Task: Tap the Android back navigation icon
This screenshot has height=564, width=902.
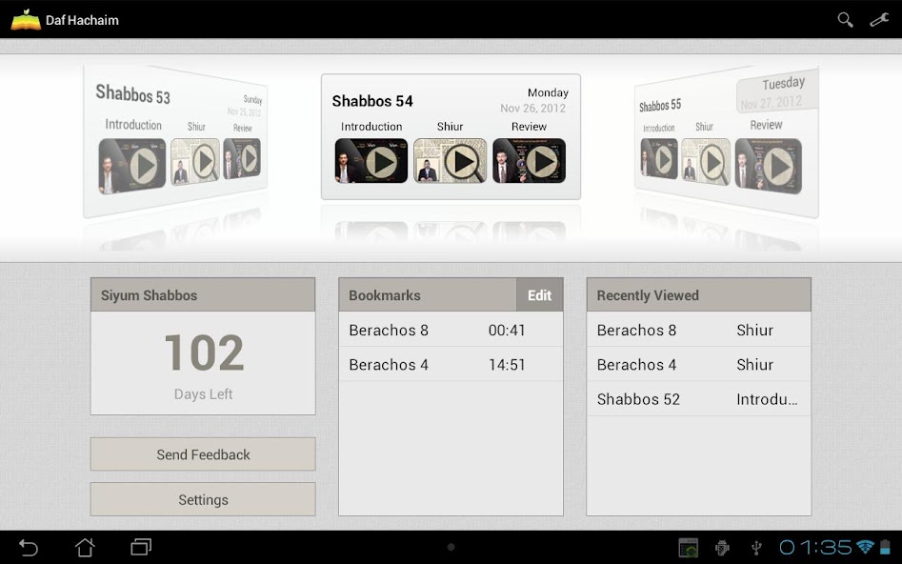Action: 29,547
